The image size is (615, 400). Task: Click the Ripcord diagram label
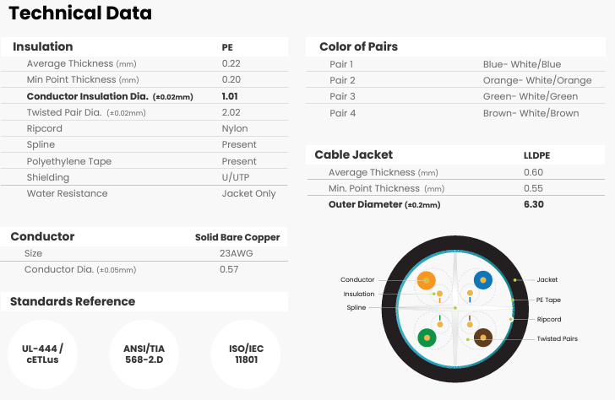(x=549, y=319)
